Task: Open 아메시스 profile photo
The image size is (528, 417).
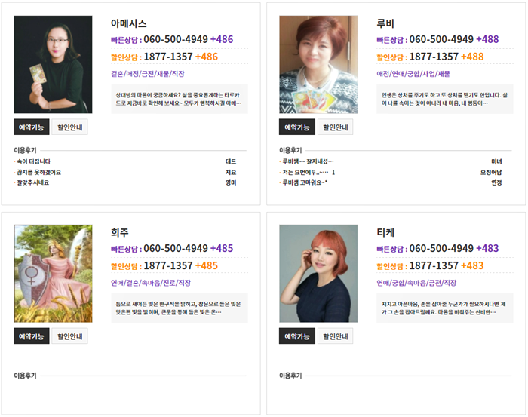Action: pyautogui.click(x=53, y=64)
